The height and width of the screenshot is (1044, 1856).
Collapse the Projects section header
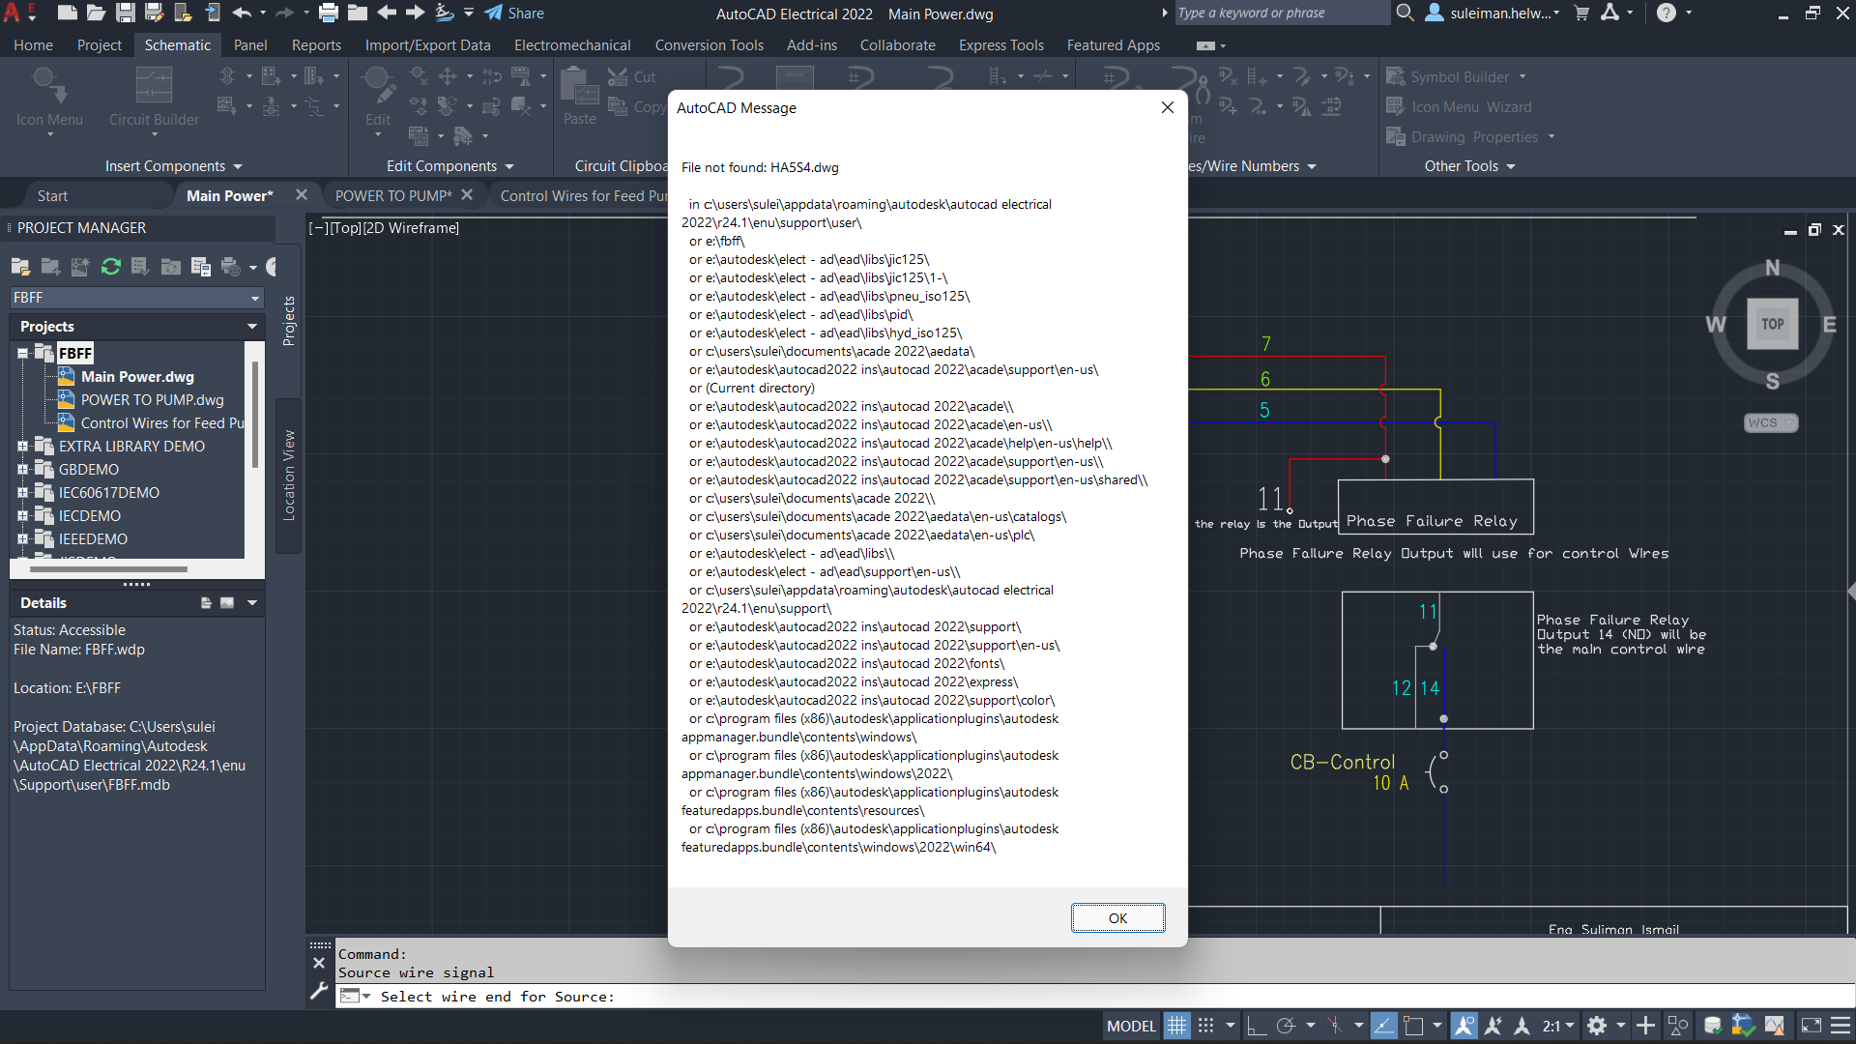click(252, 327)
